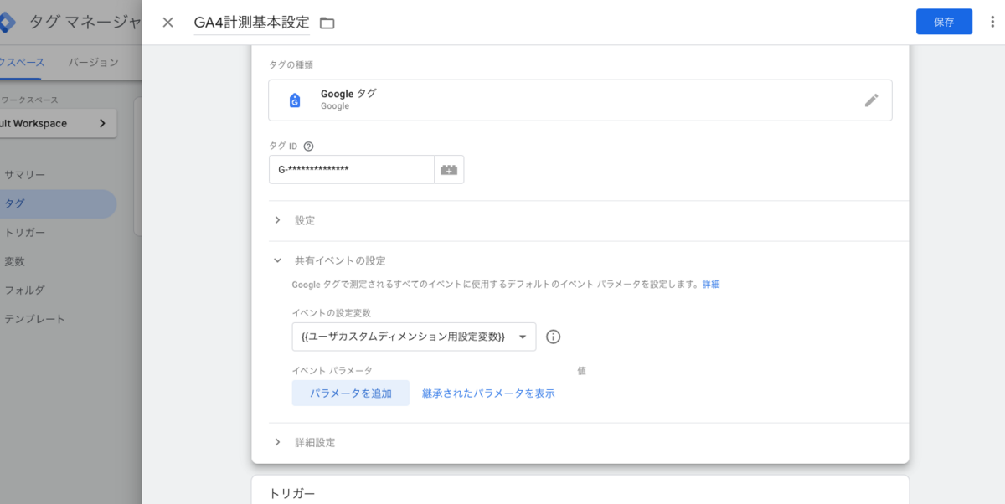Close the tag editor with the X icon
This screenshot has width=1005, height=504.
tap(167, 23)
